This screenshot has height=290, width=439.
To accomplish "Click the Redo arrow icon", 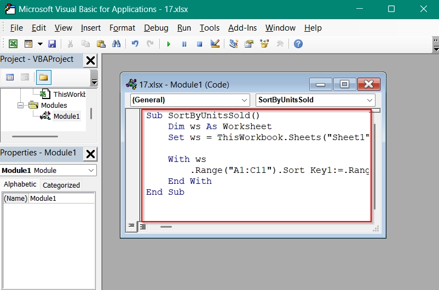I will tap(150, 44).
